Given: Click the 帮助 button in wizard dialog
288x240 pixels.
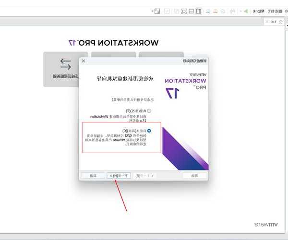Looking at the screenshot, I should 194,176.
